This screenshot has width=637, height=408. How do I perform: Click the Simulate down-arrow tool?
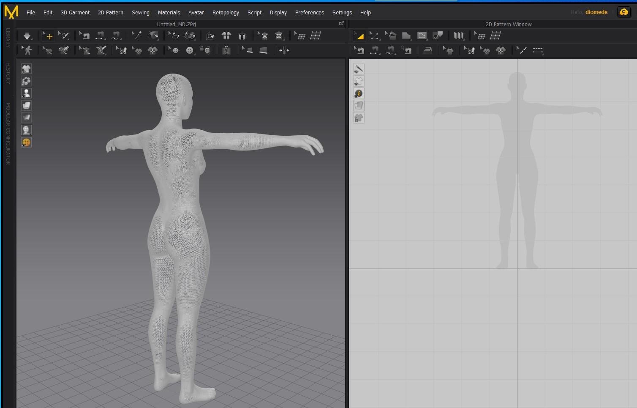click(27, 36)
